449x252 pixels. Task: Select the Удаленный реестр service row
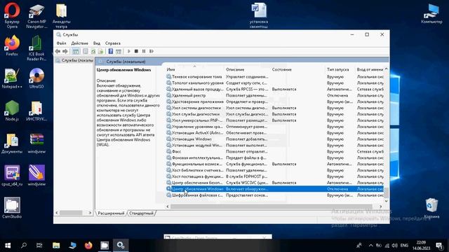coord(274,95)
